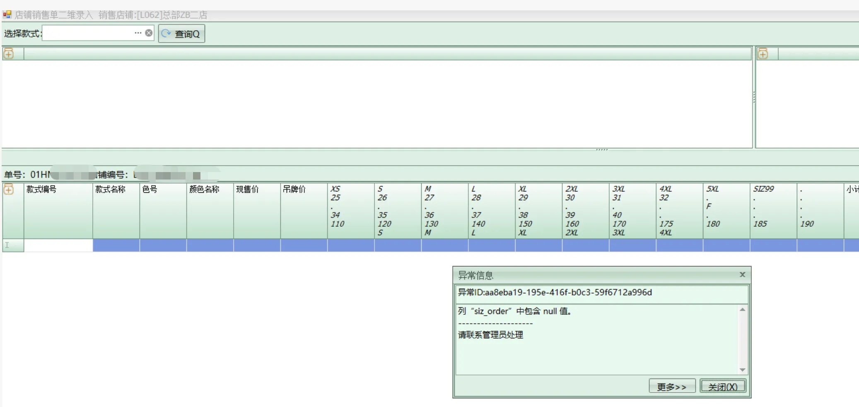Click the L 28 size column header
This screenshot has width=859, height=407.
click(492, 211)
